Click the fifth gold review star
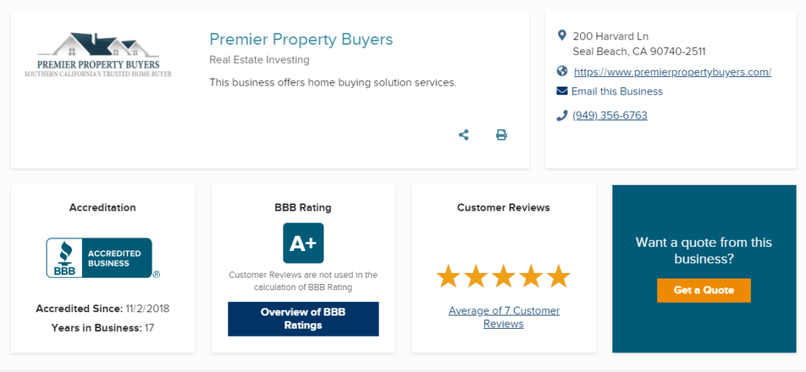 (x=559, y=276)
